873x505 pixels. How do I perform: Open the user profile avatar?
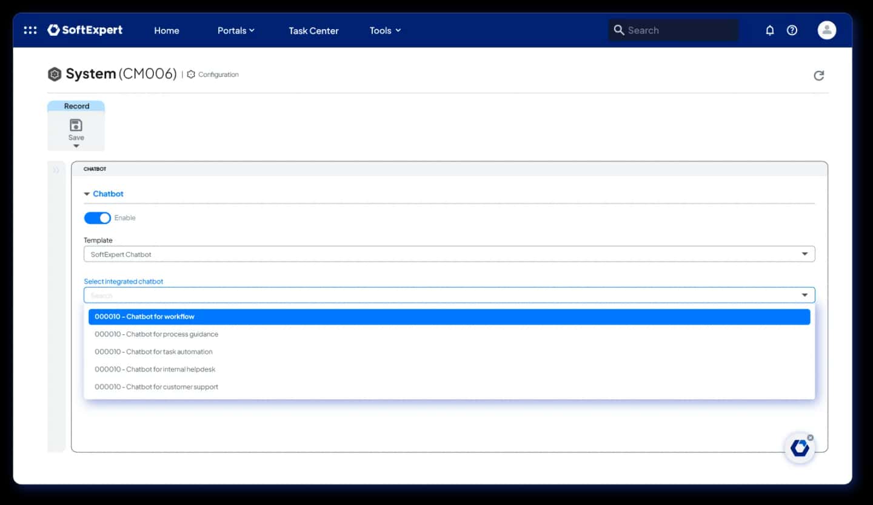(827, 30)
